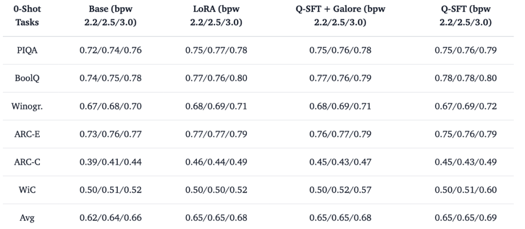Select the WiC Q-SFT value 0.50/0.51/0.60
The height and width of the screenshot is (229, 525).
[465, 190]
